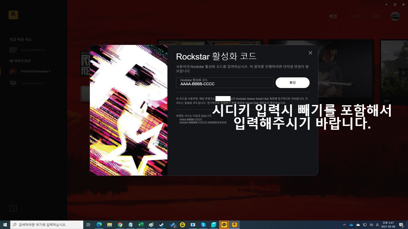Advance the carousel with the right chevron
408x229 pixels.
403,73
